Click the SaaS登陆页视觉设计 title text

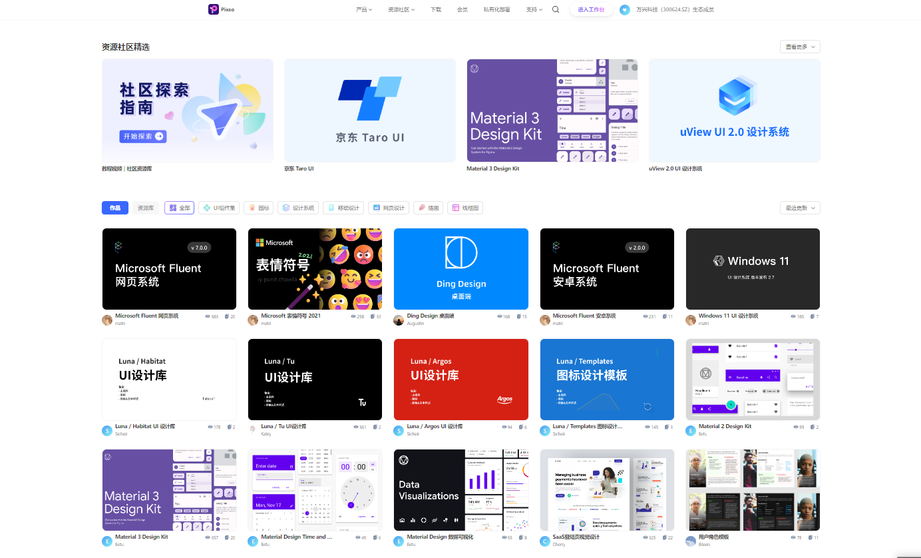click(576, 537)
